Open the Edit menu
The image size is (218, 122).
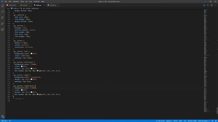(x=10, y=1)
